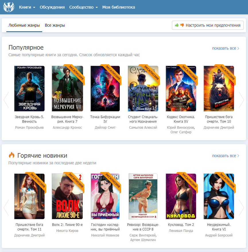This screenshot has width=248, height=252.
Task: Open the Звездная Кровь-5 book cover
Action: point(29,89)
